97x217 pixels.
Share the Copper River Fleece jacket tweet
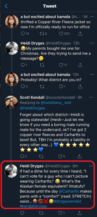click(x=80, y=33)
